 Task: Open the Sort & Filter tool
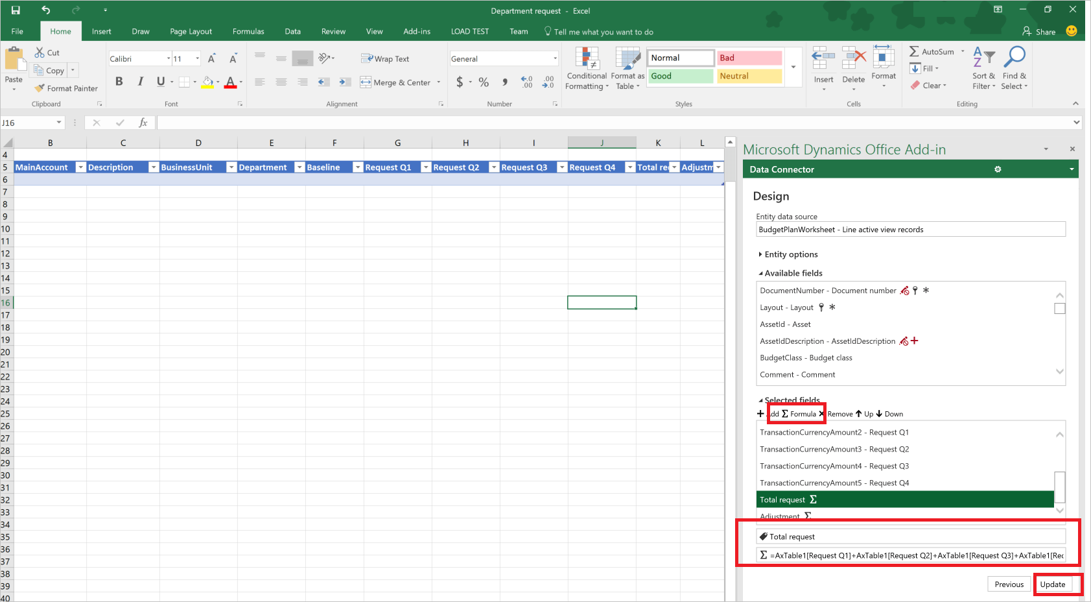[x=983, y=68]
